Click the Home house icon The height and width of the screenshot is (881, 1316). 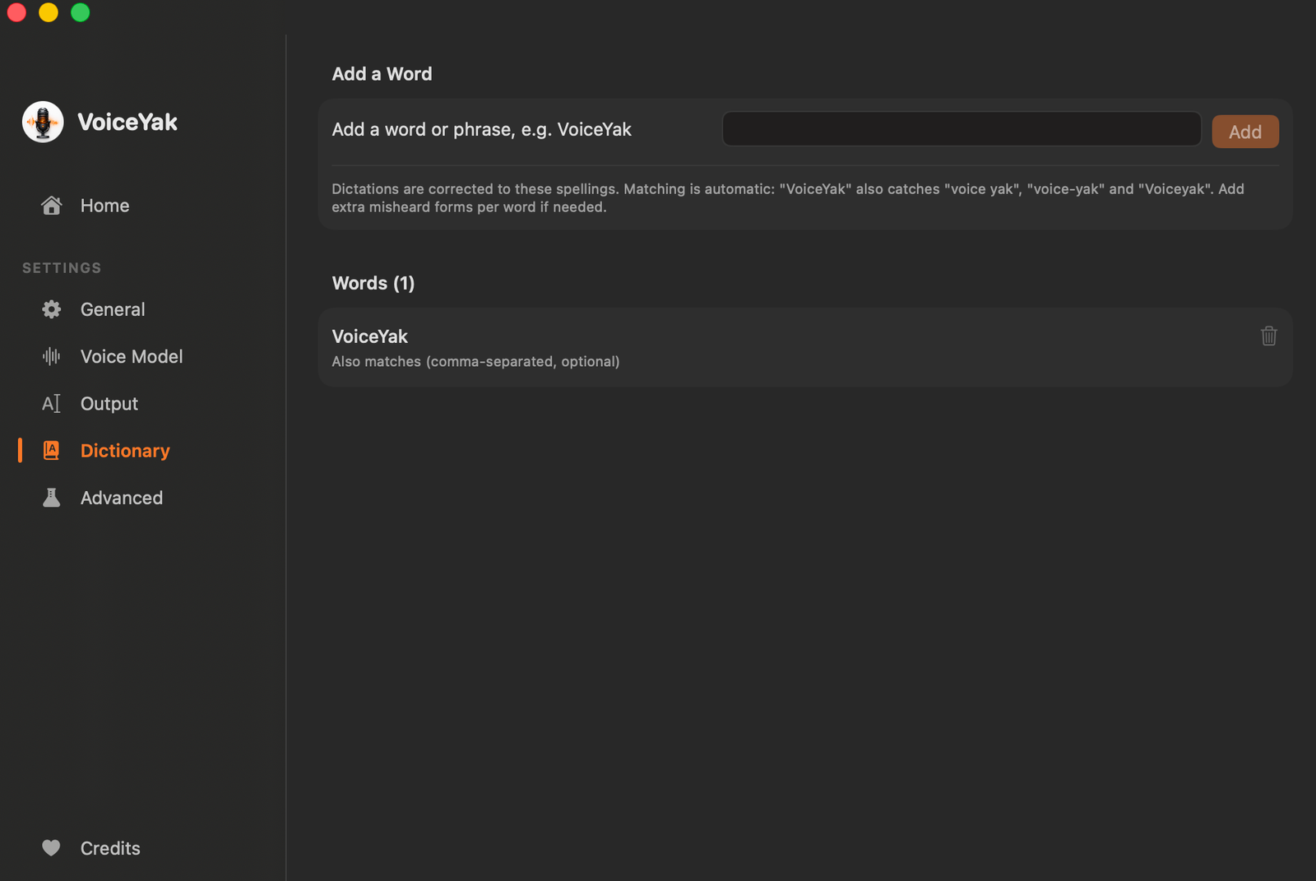(x=51, y=206)
